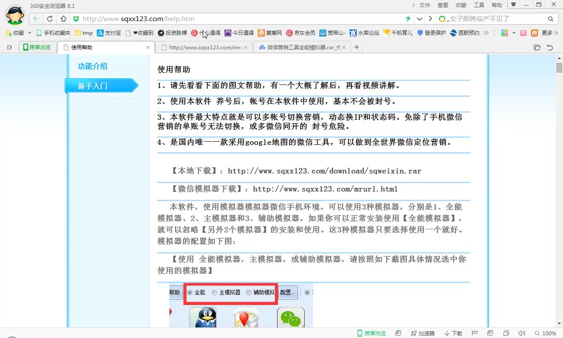Open the 功能介绍 sidebar section
This screenshot has height=338, width=563.
coord(92,66)
